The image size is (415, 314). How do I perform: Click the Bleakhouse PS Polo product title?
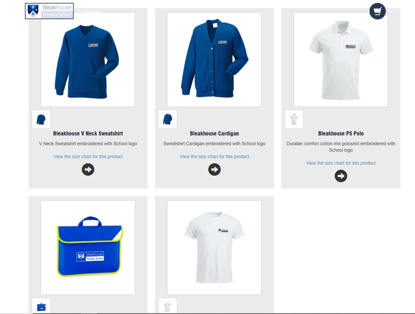(x=341, y=134)
